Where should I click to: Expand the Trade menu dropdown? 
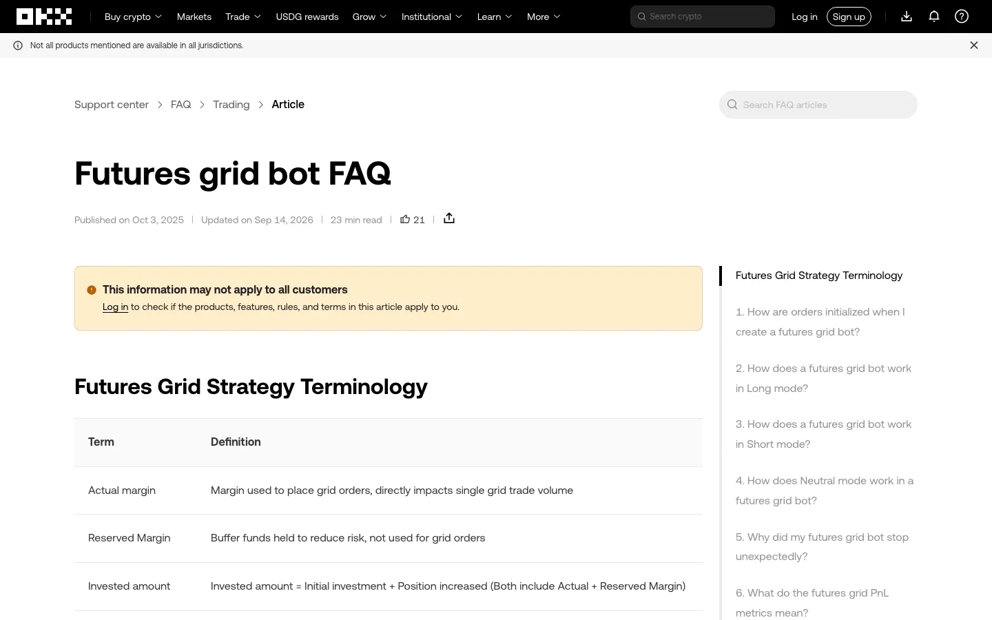coord(243,17)
